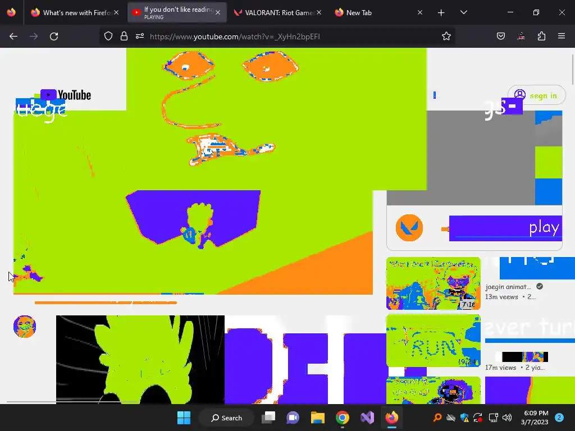Click the page vertical scrollbar
The image size is (575, 431).
[572, 70]
